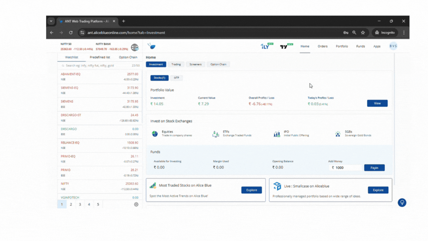
Task: Open Home in top navigation
Action: coord(305,46)
